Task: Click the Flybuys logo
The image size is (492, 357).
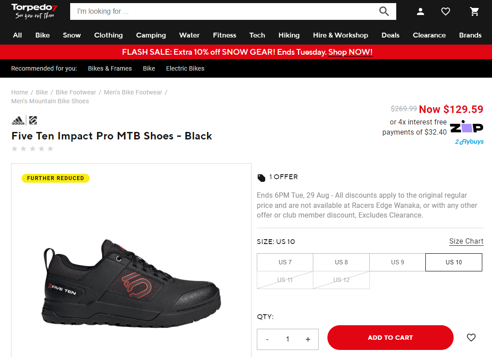Action: click(469, 142)
